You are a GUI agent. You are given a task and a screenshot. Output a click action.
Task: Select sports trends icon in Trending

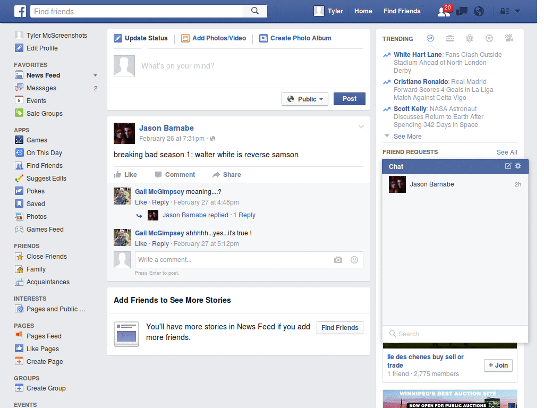pyautogui.click(x=489, y=38)
